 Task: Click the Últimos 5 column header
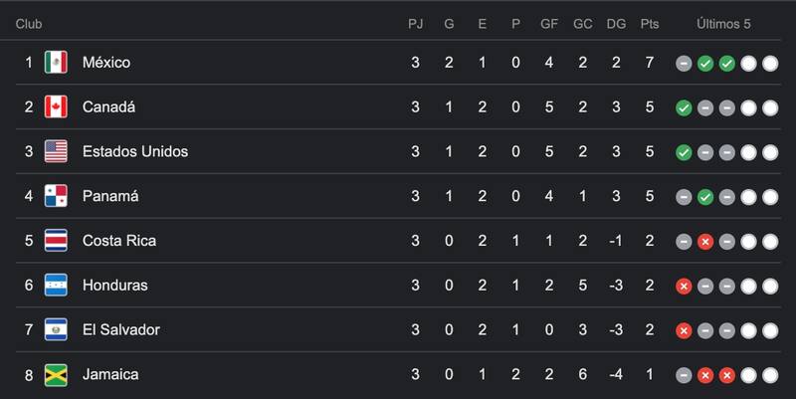click(727, 22)
